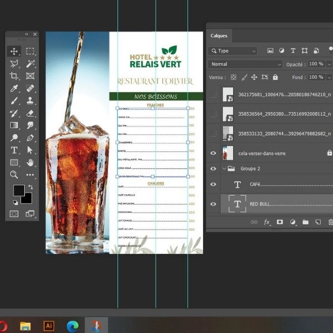Toggle visibility of Groupe 2
This screenshot has height=333, width=333.
point(213,168)
